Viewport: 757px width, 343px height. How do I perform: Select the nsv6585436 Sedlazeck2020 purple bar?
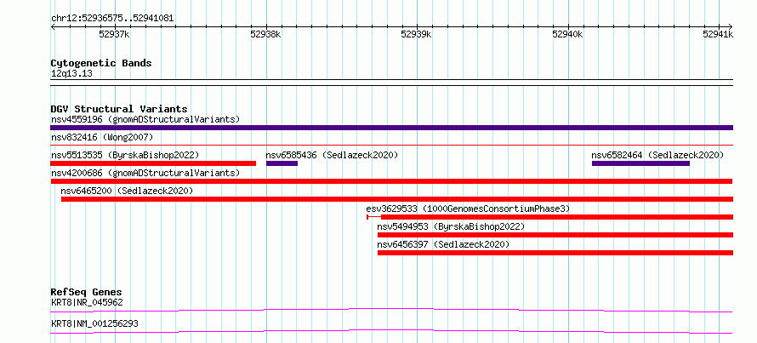pyautogui.click(x=282, y=163)
